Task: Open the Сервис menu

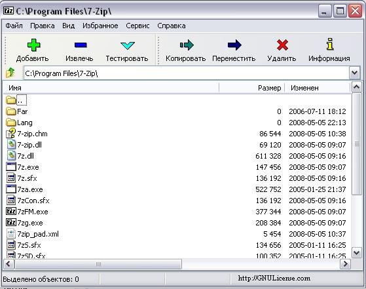Action: [x=137, y=26]
